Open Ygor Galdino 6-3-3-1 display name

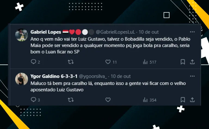[x=54, y=76]
